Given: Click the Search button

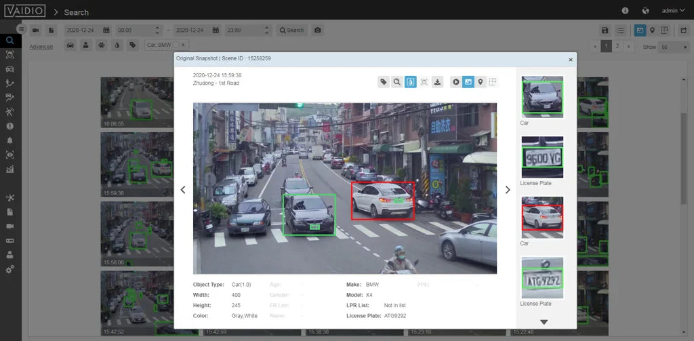Looking at the screenshot, I should point(291,31).
